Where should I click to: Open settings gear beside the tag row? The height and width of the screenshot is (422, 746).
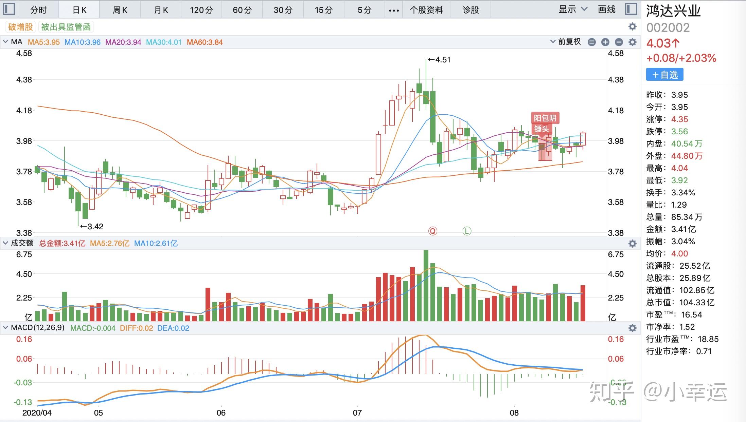[x=632, y=26]
